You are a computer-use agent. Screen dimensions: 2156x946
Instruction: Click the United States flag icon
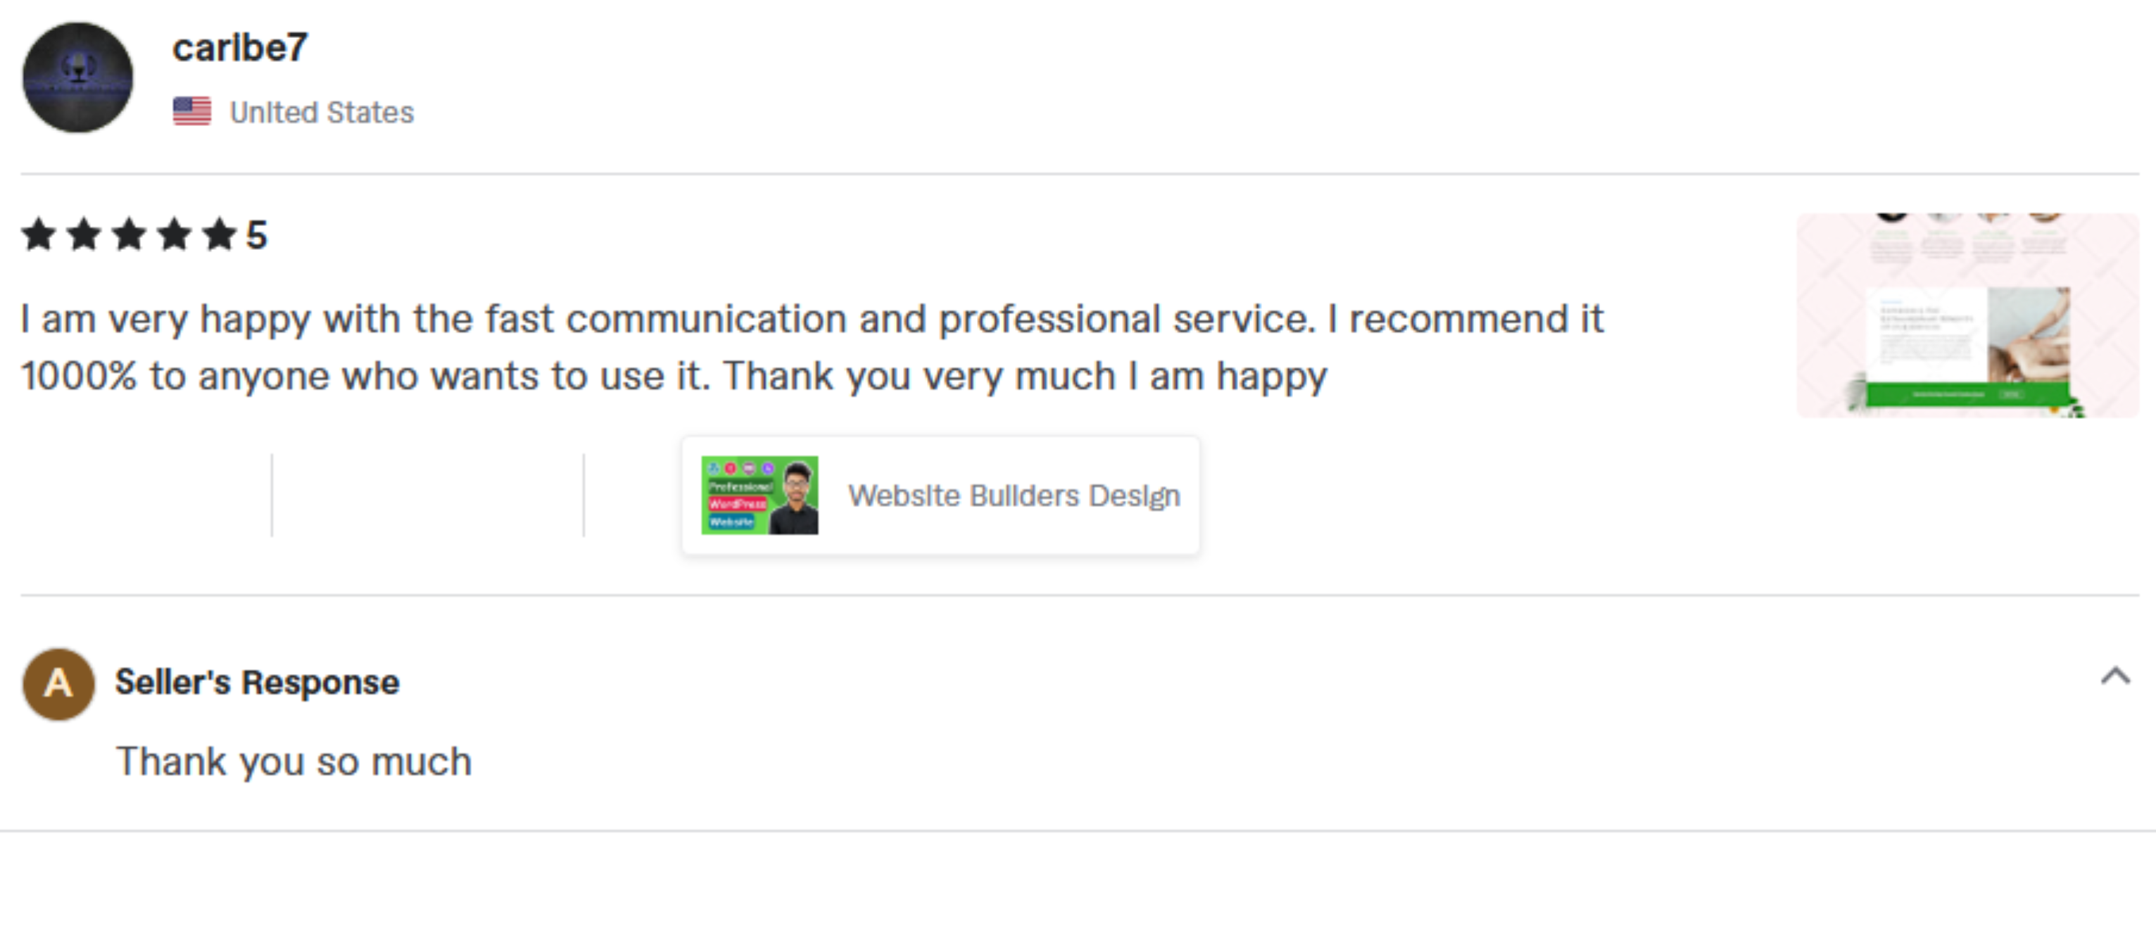point(191,111)
